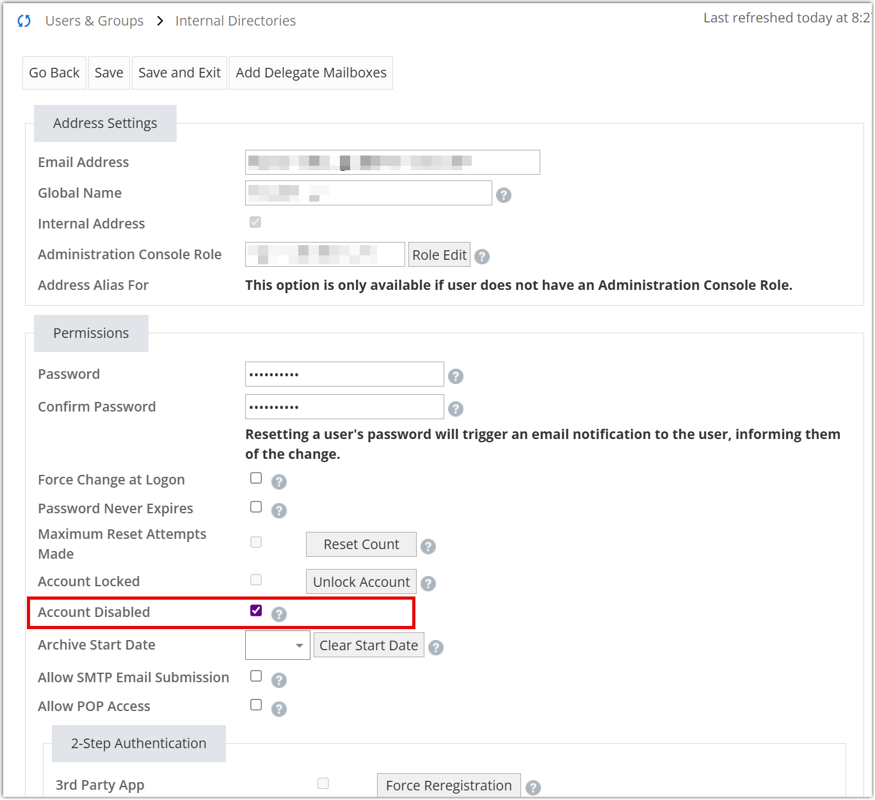Show help for Force Change at Logon

[279, 482]
